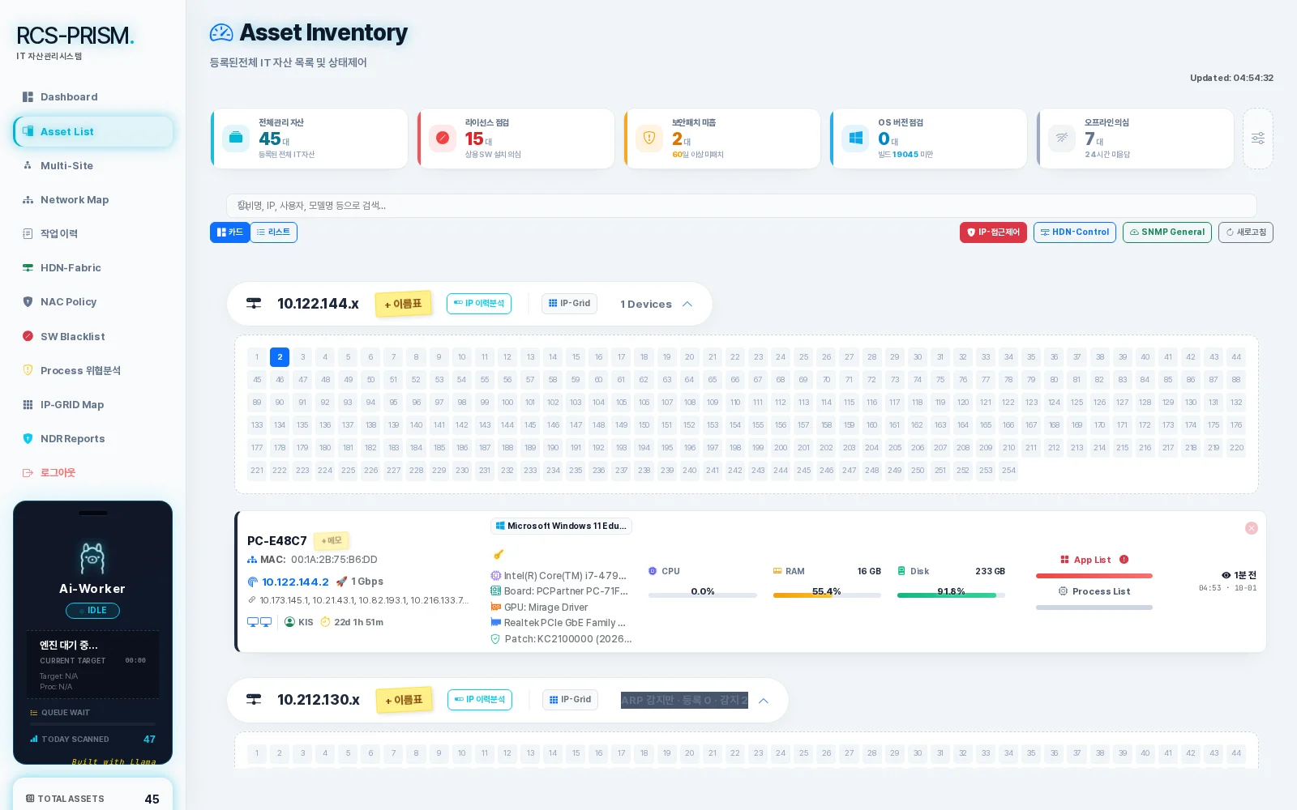This screenshot has width=1297, height=810.
Task: Select IP cell 2 in 10.122.144.x grid
Action: tap(280, 357)
